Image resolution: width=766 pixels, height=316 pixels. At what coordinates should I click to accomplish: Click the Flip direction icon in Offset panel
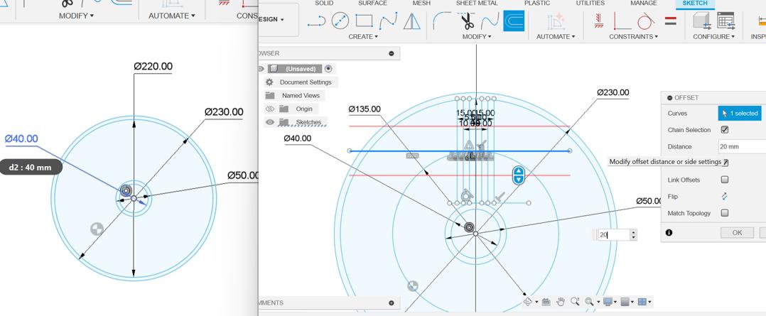725,196
